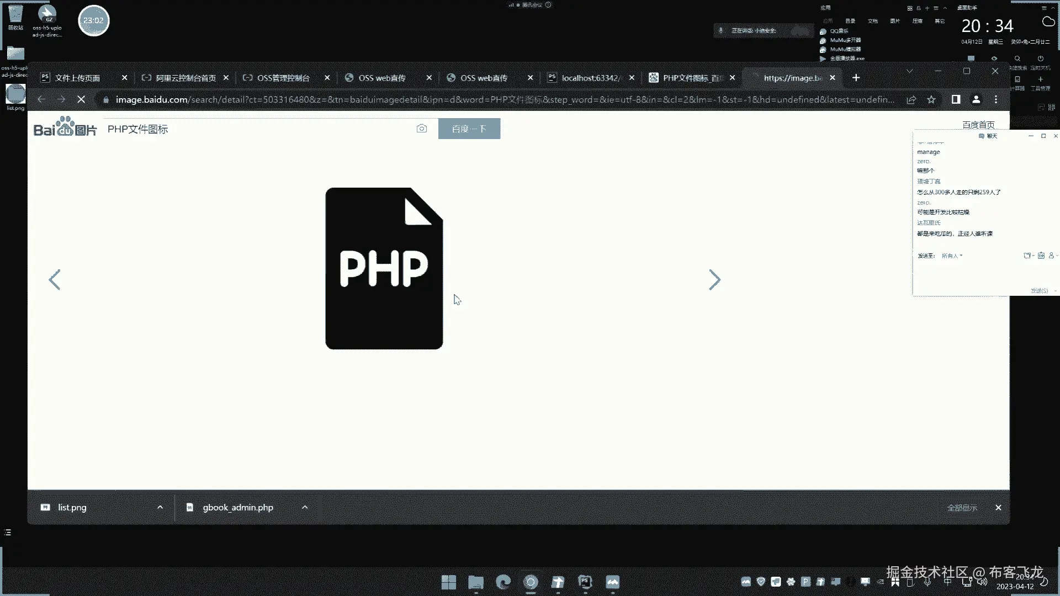
Task: Open the tab search dropdown arrow
Action: [x=909, y=71]
